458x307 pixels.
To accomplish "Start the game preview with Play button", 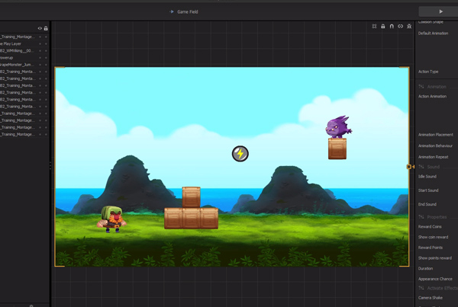I will (x=440, y=11).
